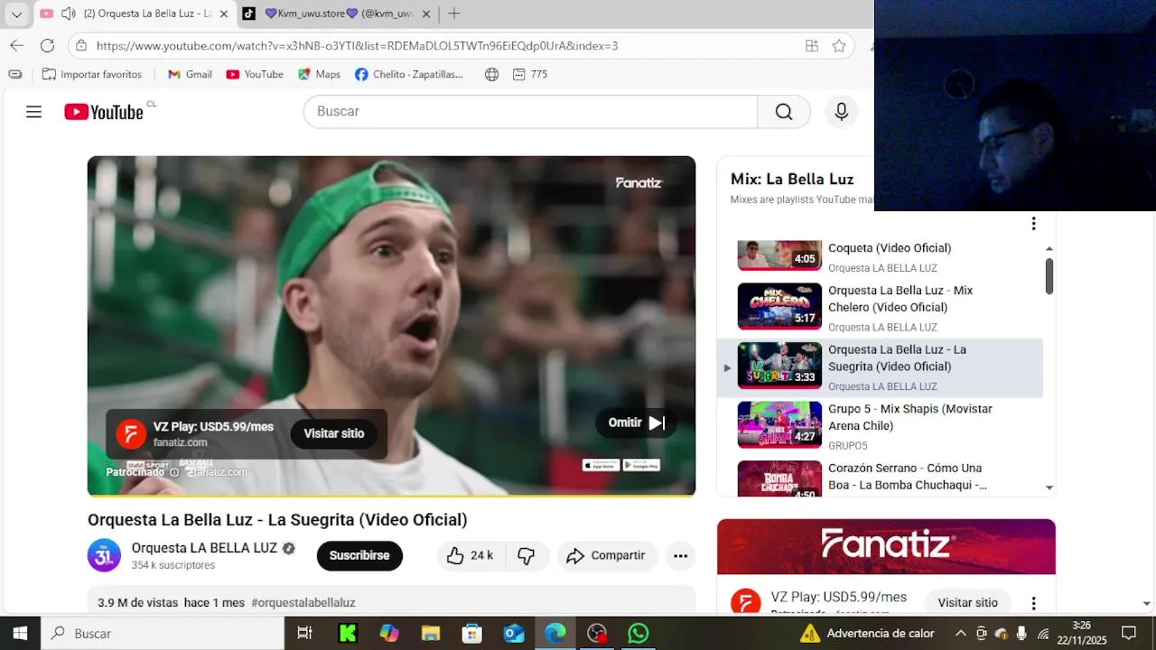
Task: Expand hidden system tray icons chevron
Action: (x=960, y=634)
